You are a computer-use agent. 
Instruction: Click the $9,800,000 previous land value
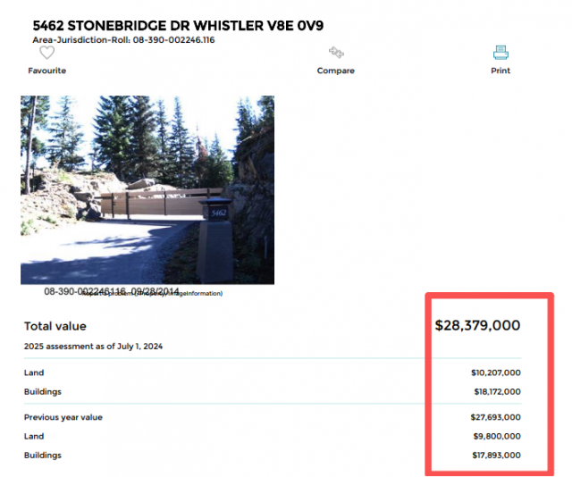point(498,437)
